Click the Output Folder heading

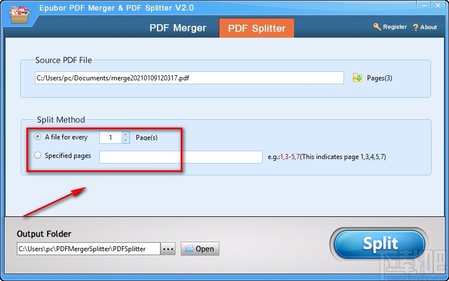click(x=44, y=234)
